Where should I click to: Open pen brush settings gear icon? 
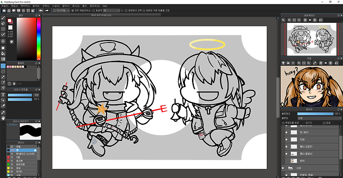[35, 150]
